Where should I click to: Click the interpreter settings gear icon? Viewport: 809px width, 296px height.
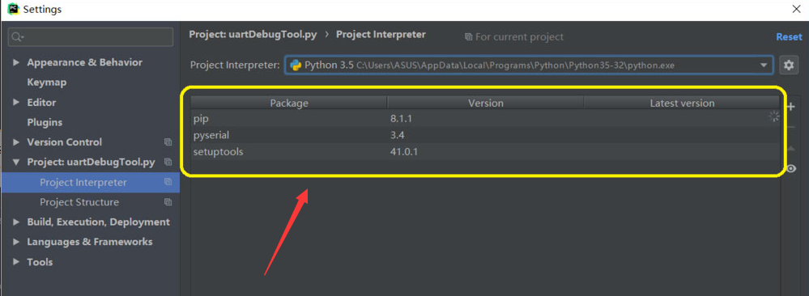(788, 66)
